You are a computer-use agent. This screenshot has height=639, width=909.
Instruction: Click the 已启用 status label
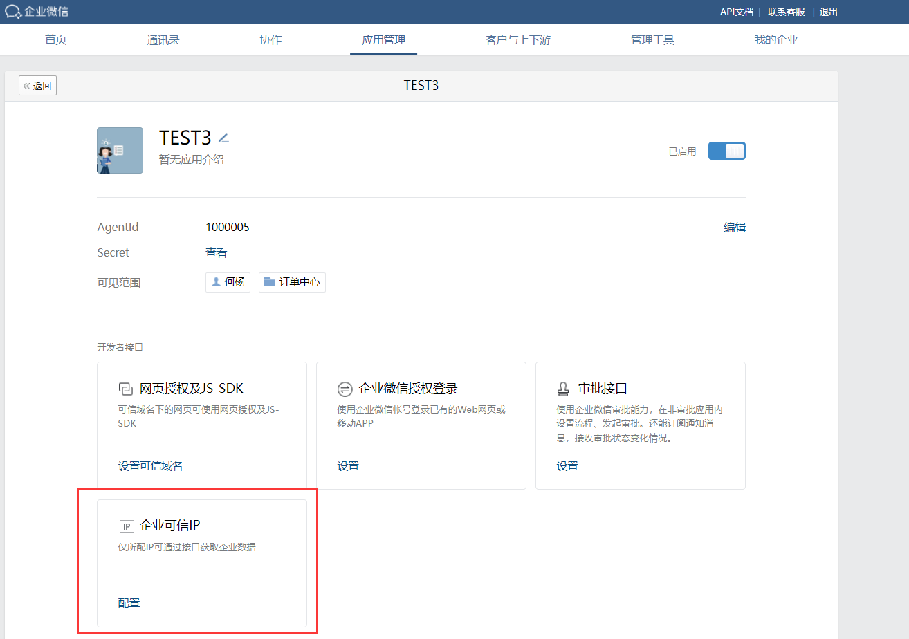[x=682, y=151]
